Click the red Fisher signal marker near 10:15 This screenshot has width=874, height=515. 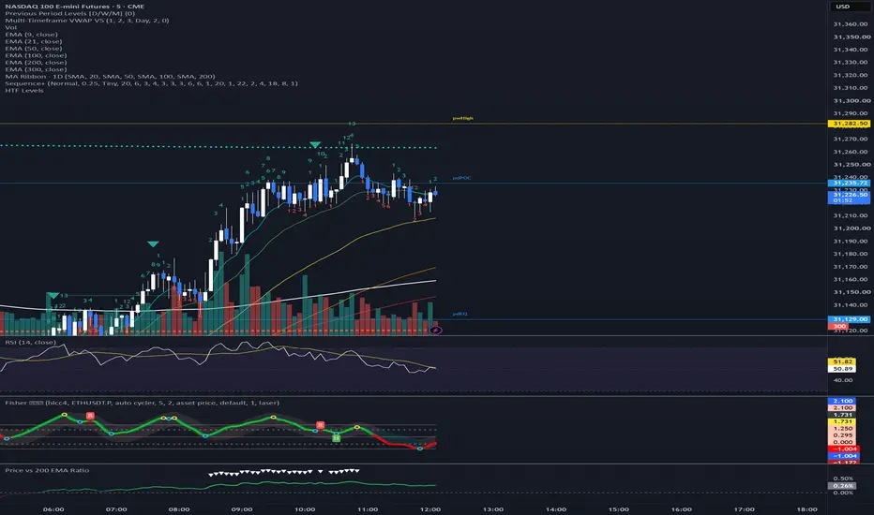(x=320, y=425)
